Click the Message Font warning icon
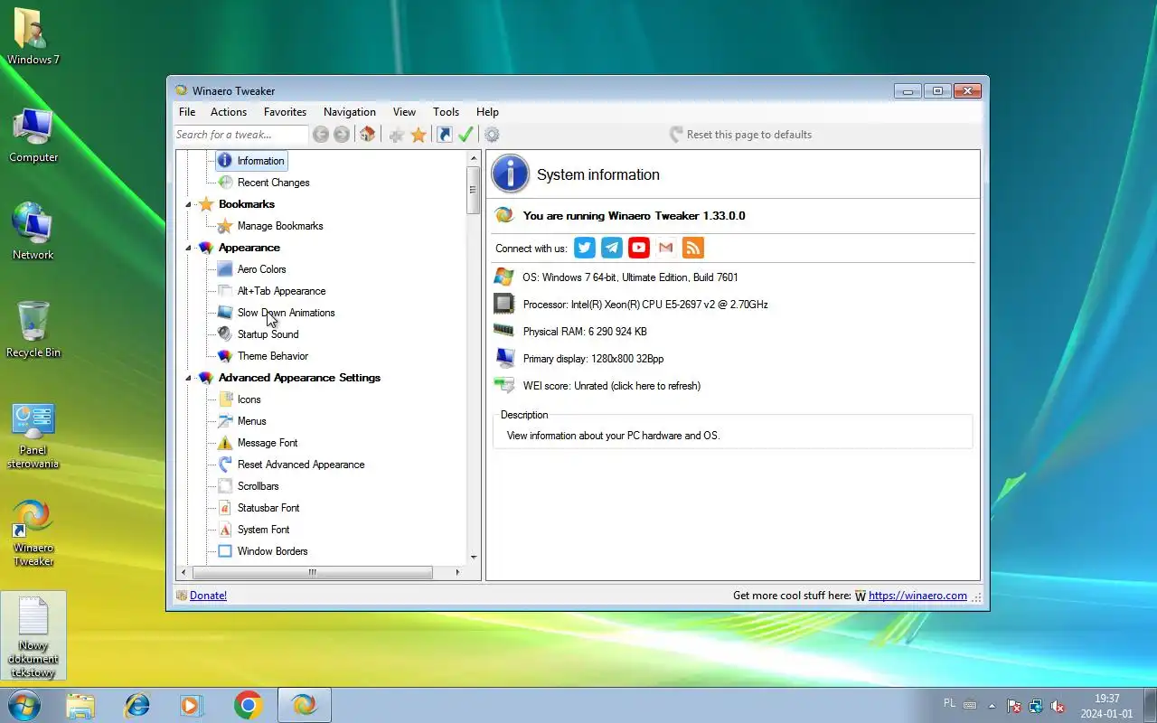Screen dimensions: 1157x723 click(x=225, y=443)
